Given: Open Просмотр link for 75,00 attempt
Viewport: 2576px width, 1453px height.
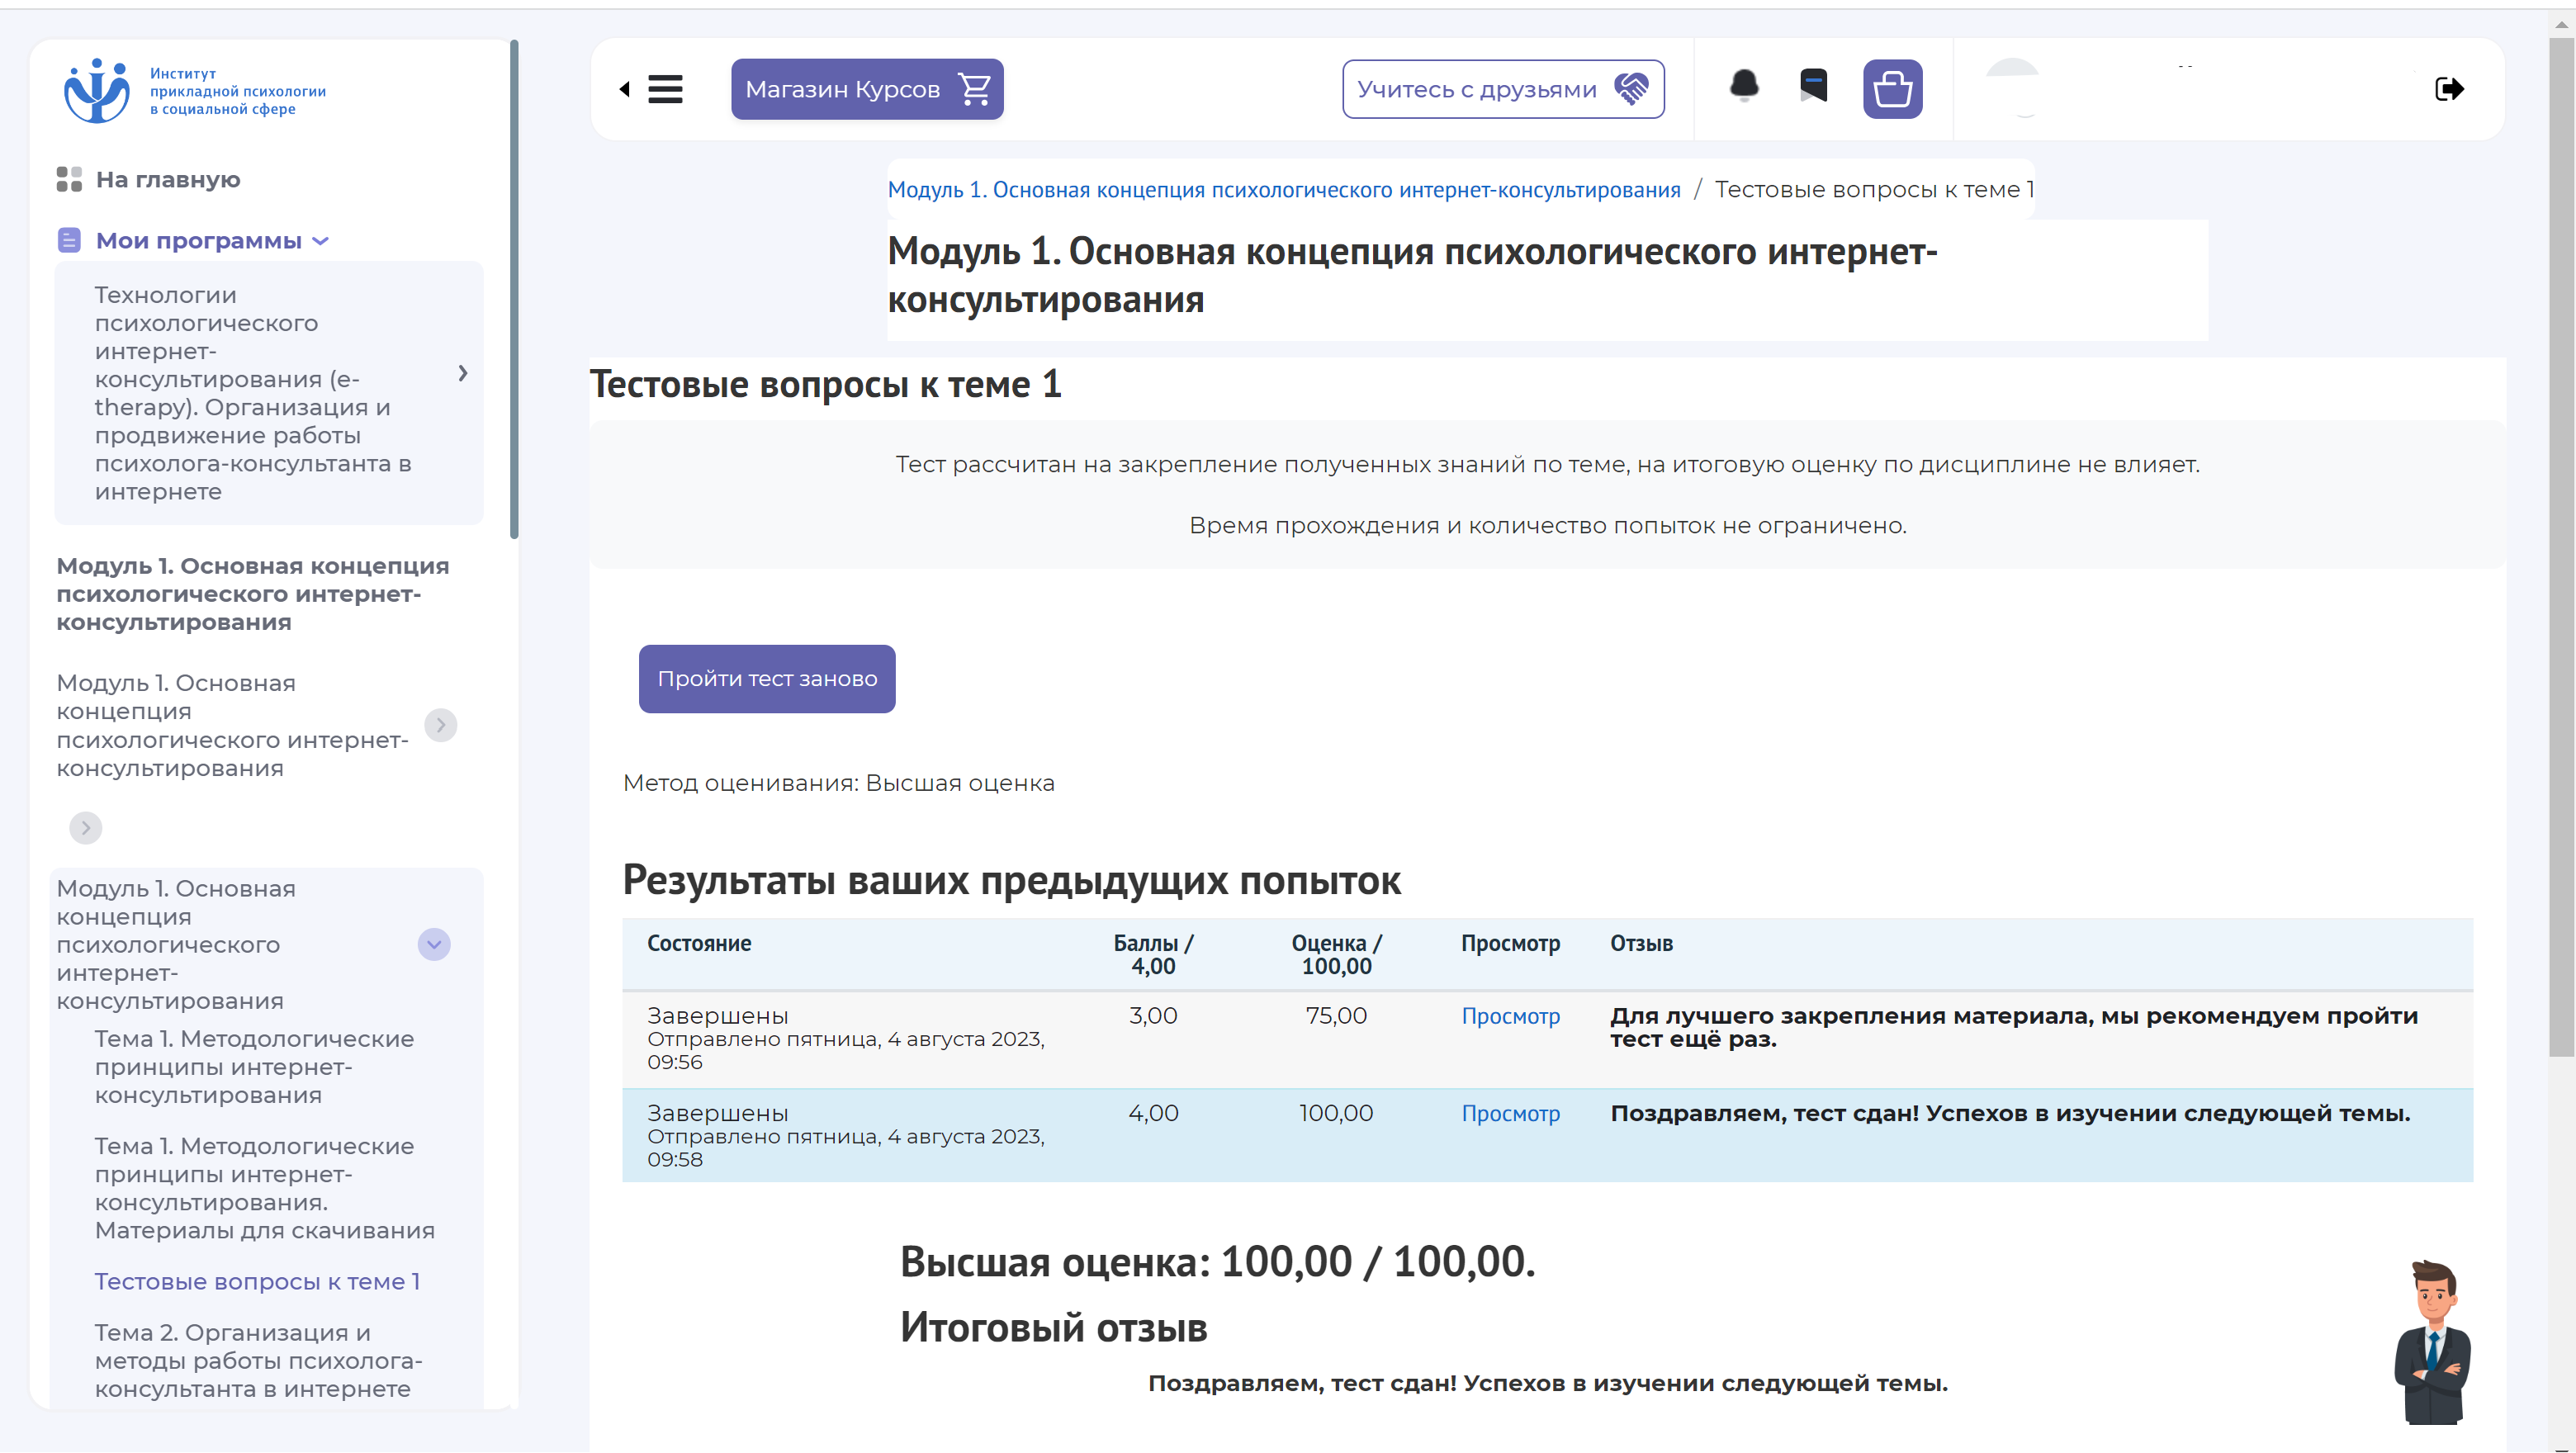Looking at the screenshot, I should pyautogui.click(x=1510, y=1016).
